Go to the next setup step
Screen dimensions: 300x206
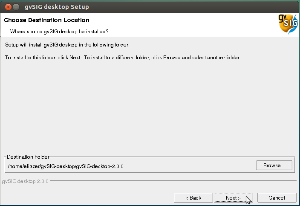pos(233,198)
